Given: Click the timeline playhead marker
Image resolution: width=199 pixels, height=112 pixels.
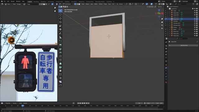Looking at the screenshot, I should point(23,106).
